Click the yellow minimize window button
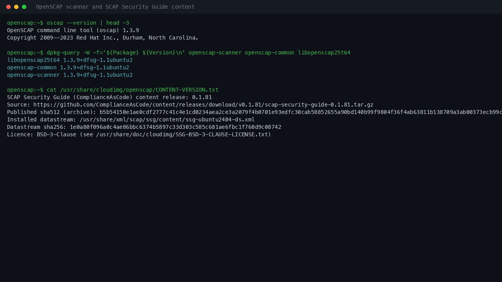Screen dimensions: 502x282 (16, 7)
